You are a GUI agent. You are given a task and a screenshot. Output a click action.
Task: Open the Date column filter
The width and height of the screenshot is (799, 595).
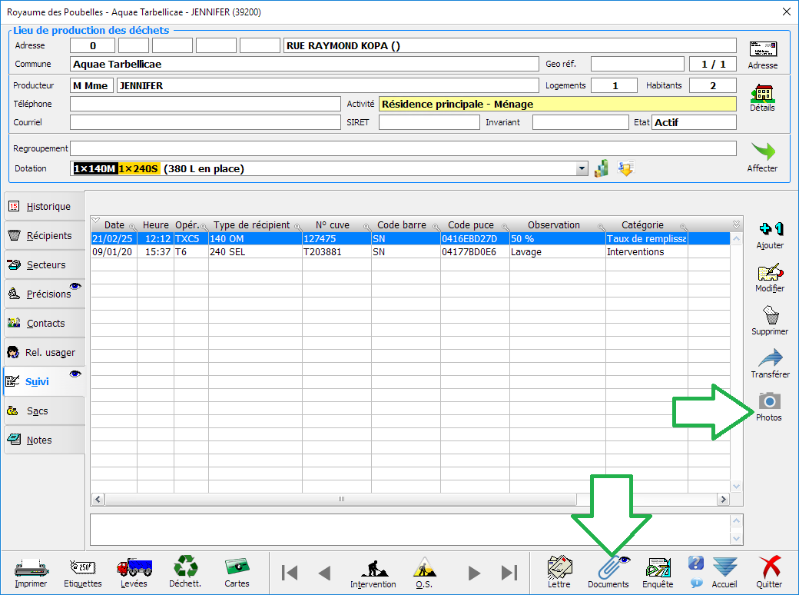tap(131, 227)
